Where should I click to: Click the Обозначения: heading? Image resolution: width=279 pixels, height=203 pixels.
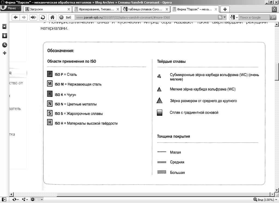point(61,51)
